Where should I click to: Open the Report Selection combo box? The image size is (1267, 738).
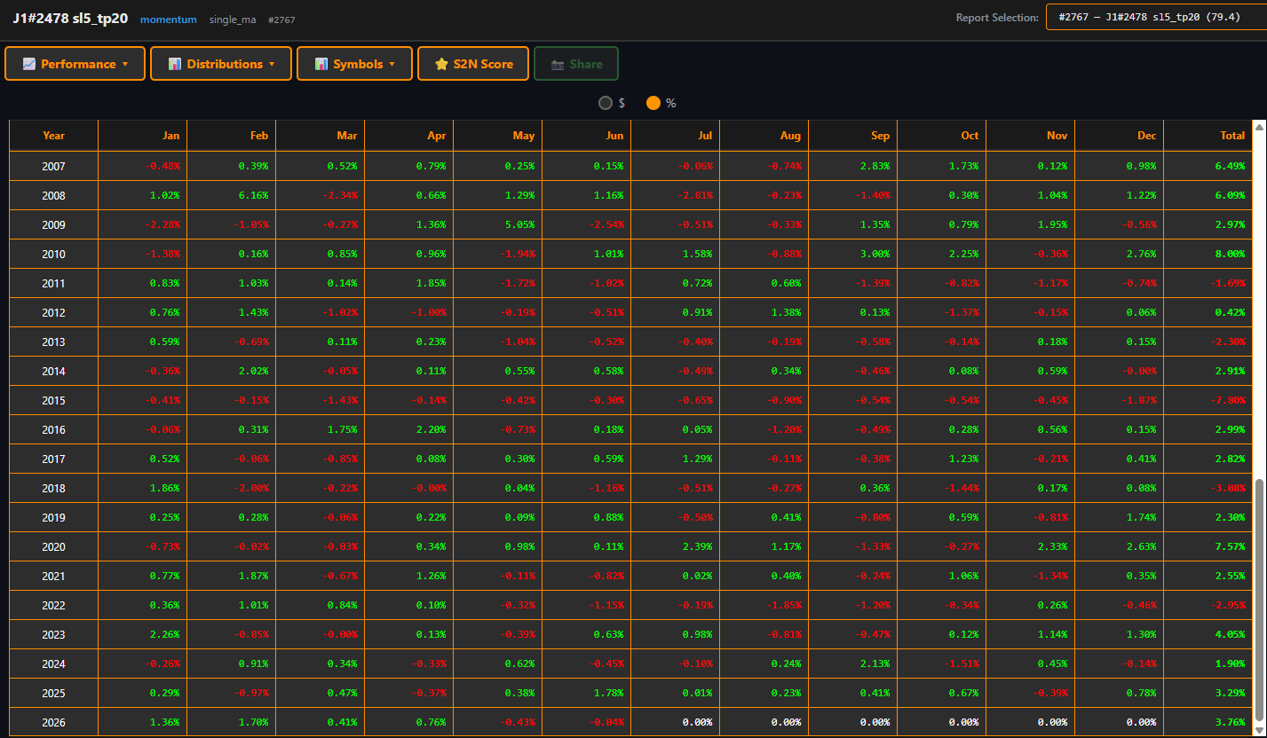pos(1156,18)
